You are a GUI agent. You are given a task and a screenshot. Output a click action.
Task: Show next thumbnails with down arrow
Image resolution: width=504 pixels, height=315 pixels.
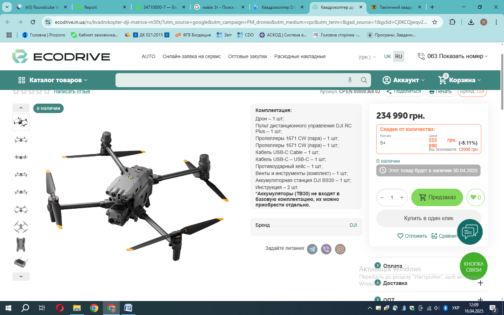coord(21,276)
